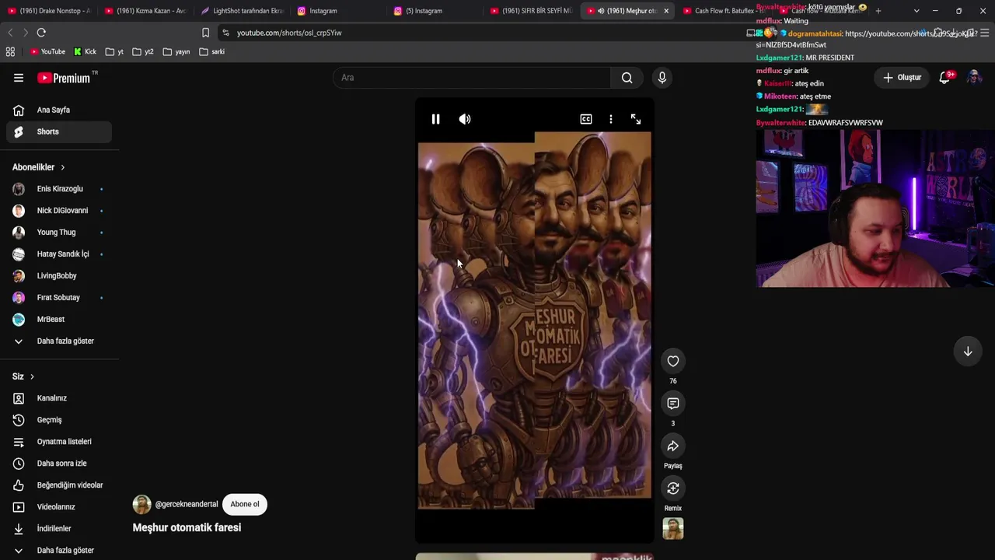This screenshot has width=995, height=560.
Task: Enter fullscreen for the Short
Action: [636, 119]
